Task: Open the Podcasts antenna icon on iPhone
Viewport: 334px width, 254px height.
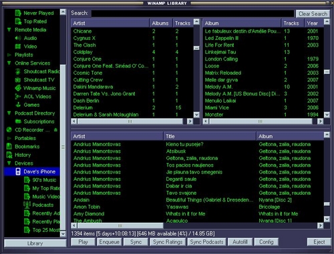Action: coord(27,205)
